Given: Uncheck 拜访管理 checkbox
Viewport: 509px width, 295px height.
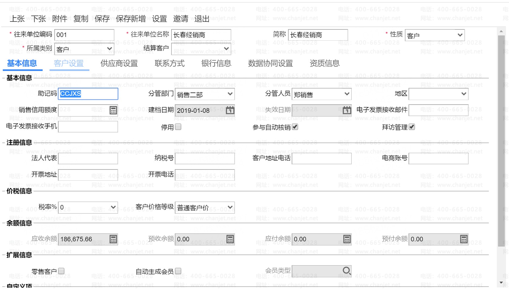Looking at the screenshot, I should coord(412,127).
